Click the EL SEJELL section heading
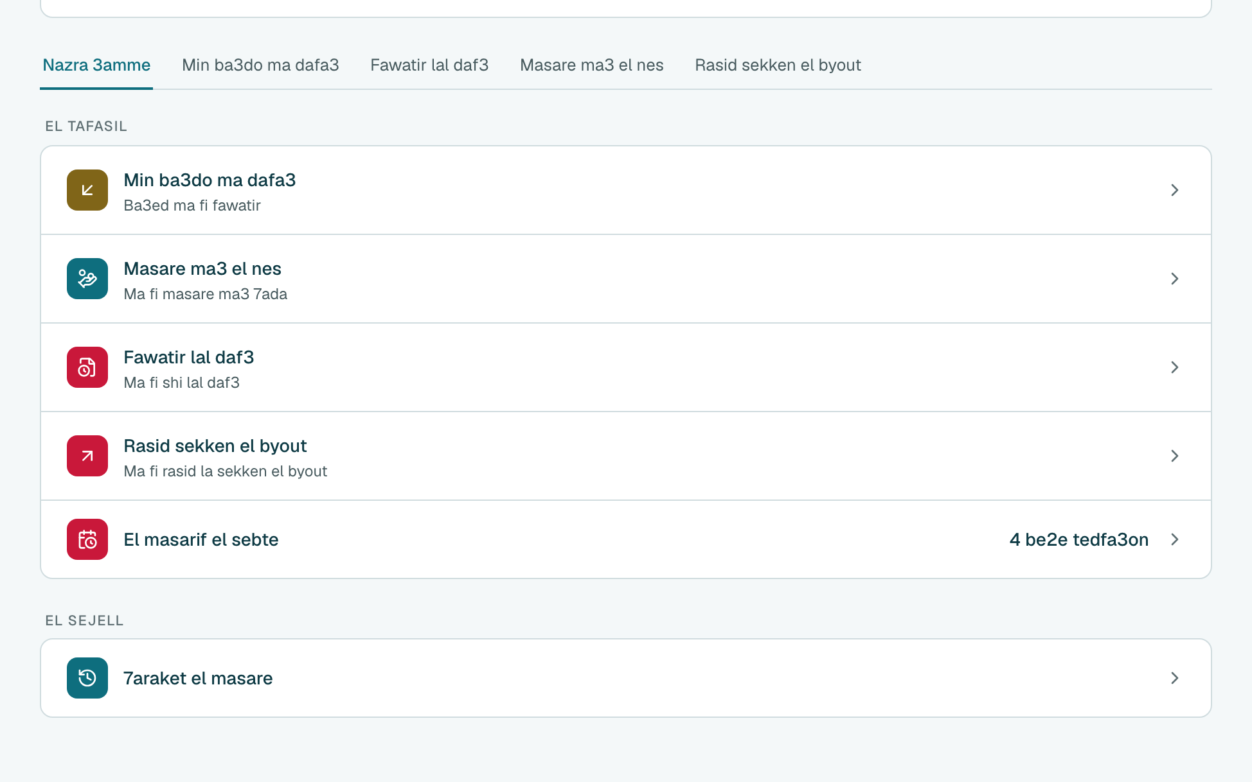Viewport: 1252px width, 782px height. click(84, 620)
